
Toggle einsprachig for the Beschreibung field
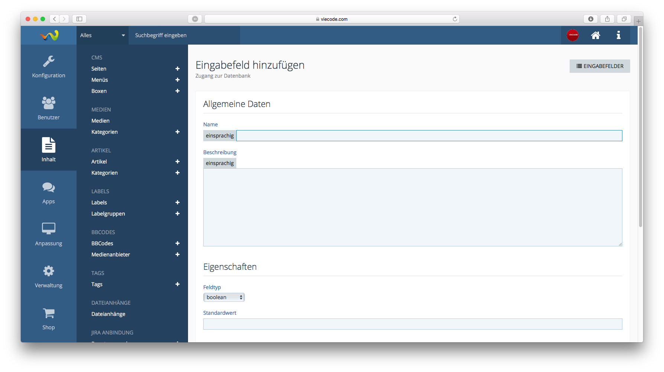220,163
